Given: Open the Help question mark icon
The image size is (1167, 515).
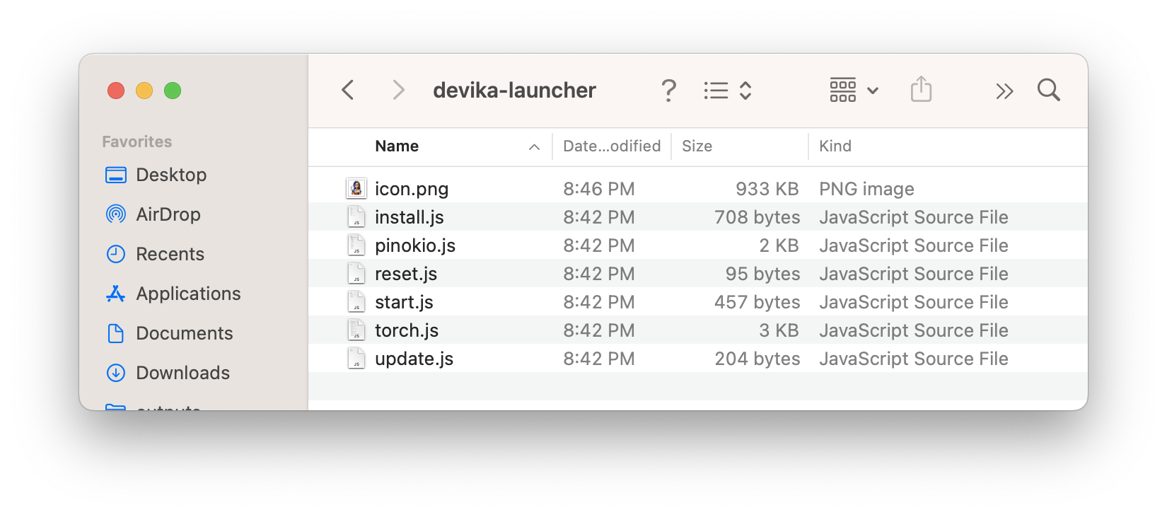Looking at the screenshot, I should pyautogui.click(x=668, y=90).
